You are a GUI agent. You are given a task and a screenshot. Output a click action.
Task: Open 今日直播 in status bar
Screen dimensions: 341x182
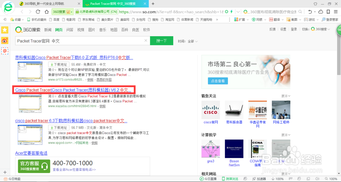[208, 179]
